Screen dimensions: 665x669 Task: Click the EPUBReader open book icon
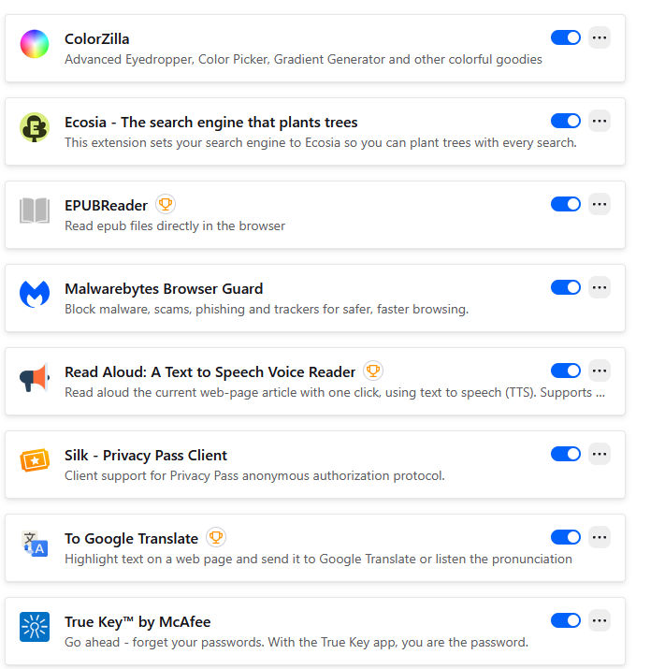click(35, 211)
